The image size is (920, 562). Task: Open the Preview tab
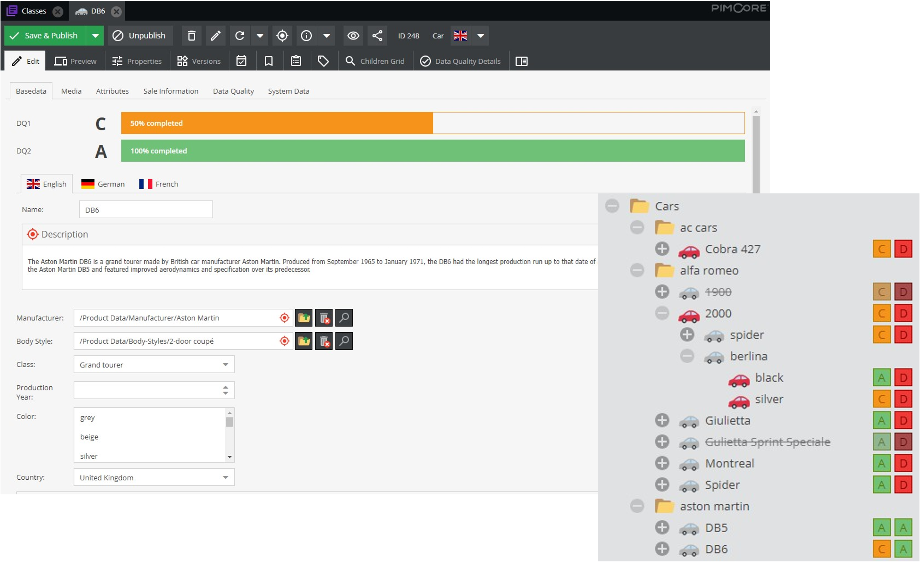point(75,61)
